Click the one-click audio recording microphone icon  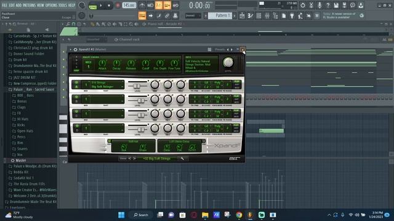point(320,5)
